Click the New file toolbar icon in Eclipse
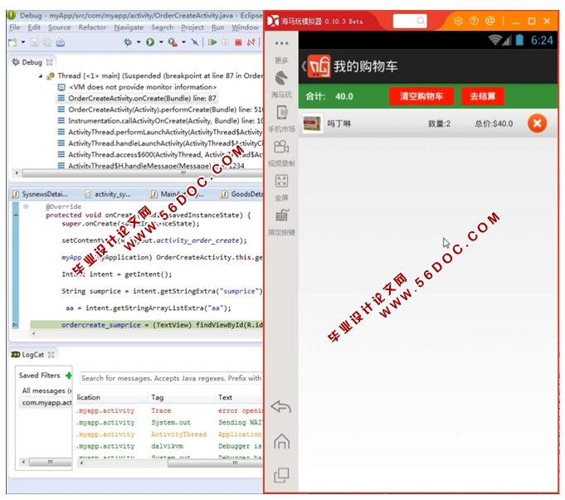The height and width of the screenshot is (500, 565). click(12, 42)
